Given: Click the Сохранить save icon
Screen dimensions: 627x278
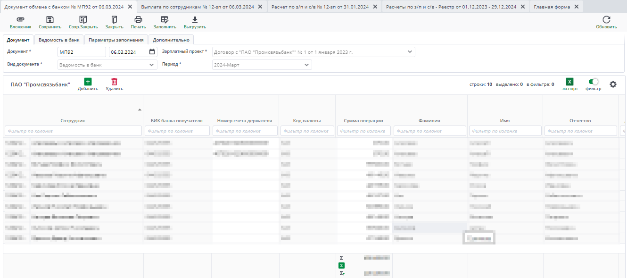Looking at the screenshot, I should [x=50, y=20].
